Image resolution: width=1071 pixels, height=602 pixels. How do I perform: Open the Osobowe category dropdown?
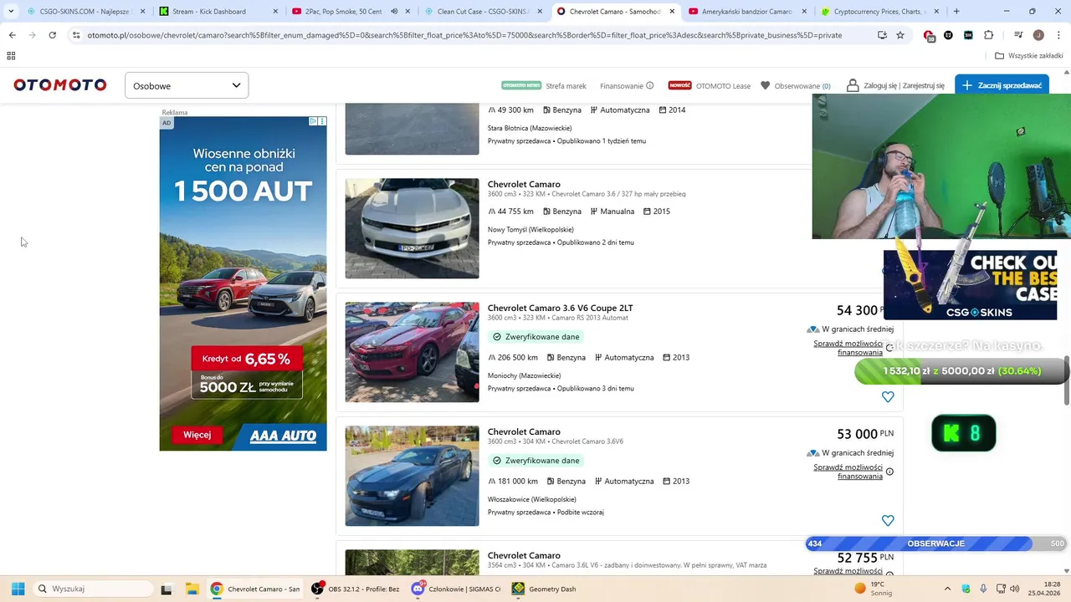click(x=187, y=85)
